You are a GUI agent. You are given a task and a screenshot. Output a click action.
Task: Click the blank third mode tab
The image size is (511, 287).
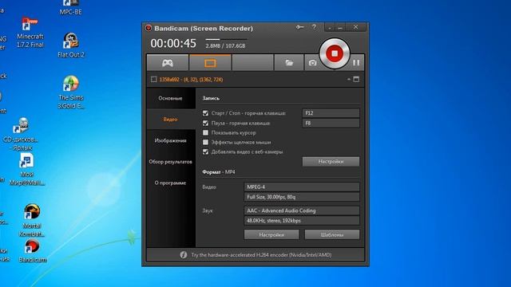tap(253, 62)
